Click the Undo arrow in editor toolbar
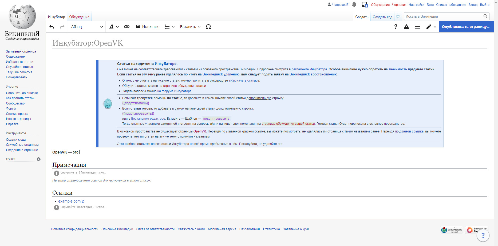498x246 pixels. [52, 27]
